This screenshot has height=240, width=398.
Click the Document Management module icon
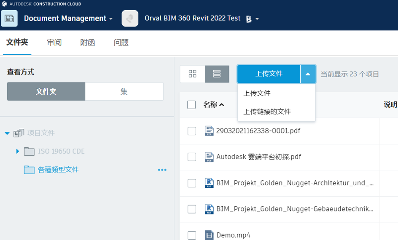coord(9,19)
